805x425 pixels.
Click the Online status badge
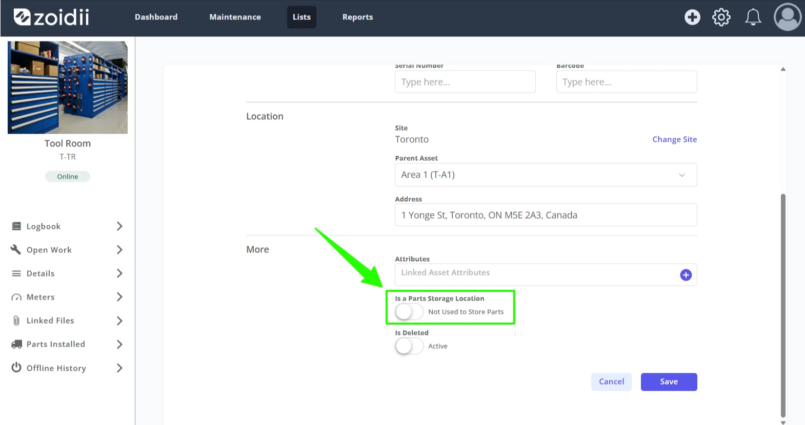tap(68, 176)
